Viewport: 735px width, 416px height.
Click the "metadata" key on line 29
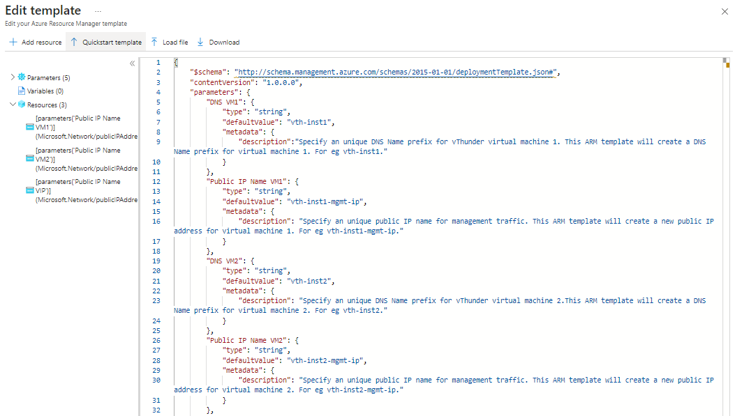[242, 371]
